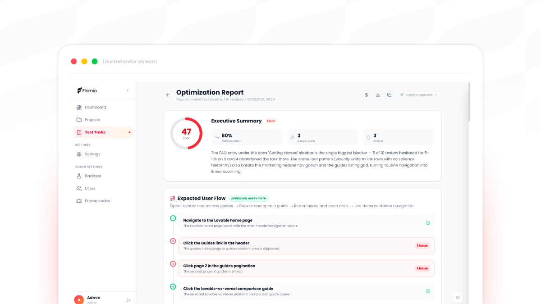Open Users in admin settings
This screenshot has width=541, height=304.
coord(104,188)
